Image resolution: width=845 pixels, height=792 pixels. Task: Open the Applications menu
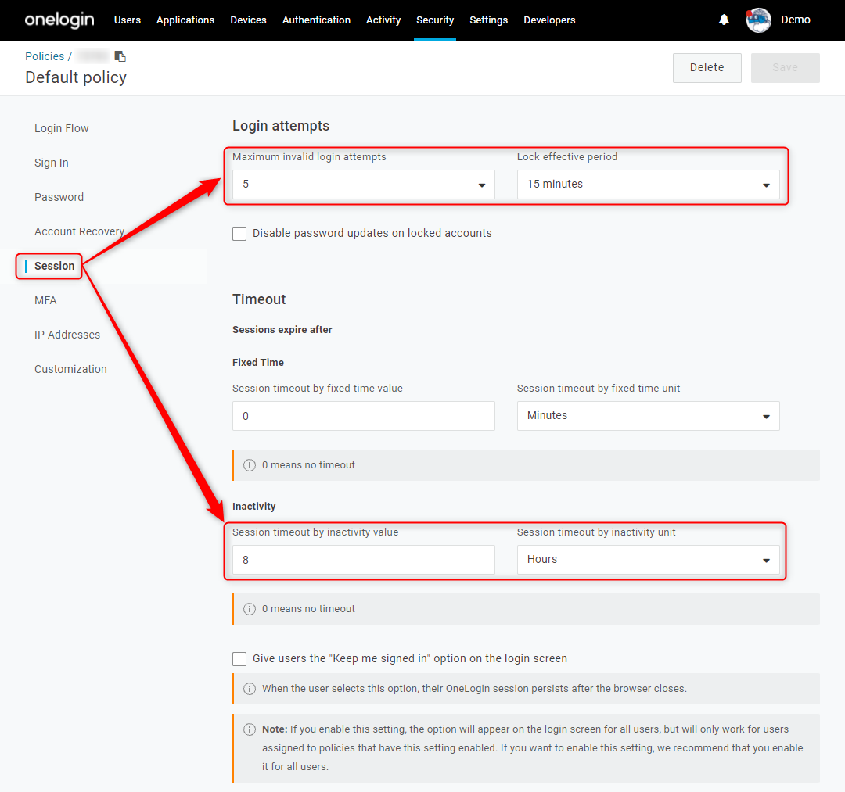coord(185,20)
